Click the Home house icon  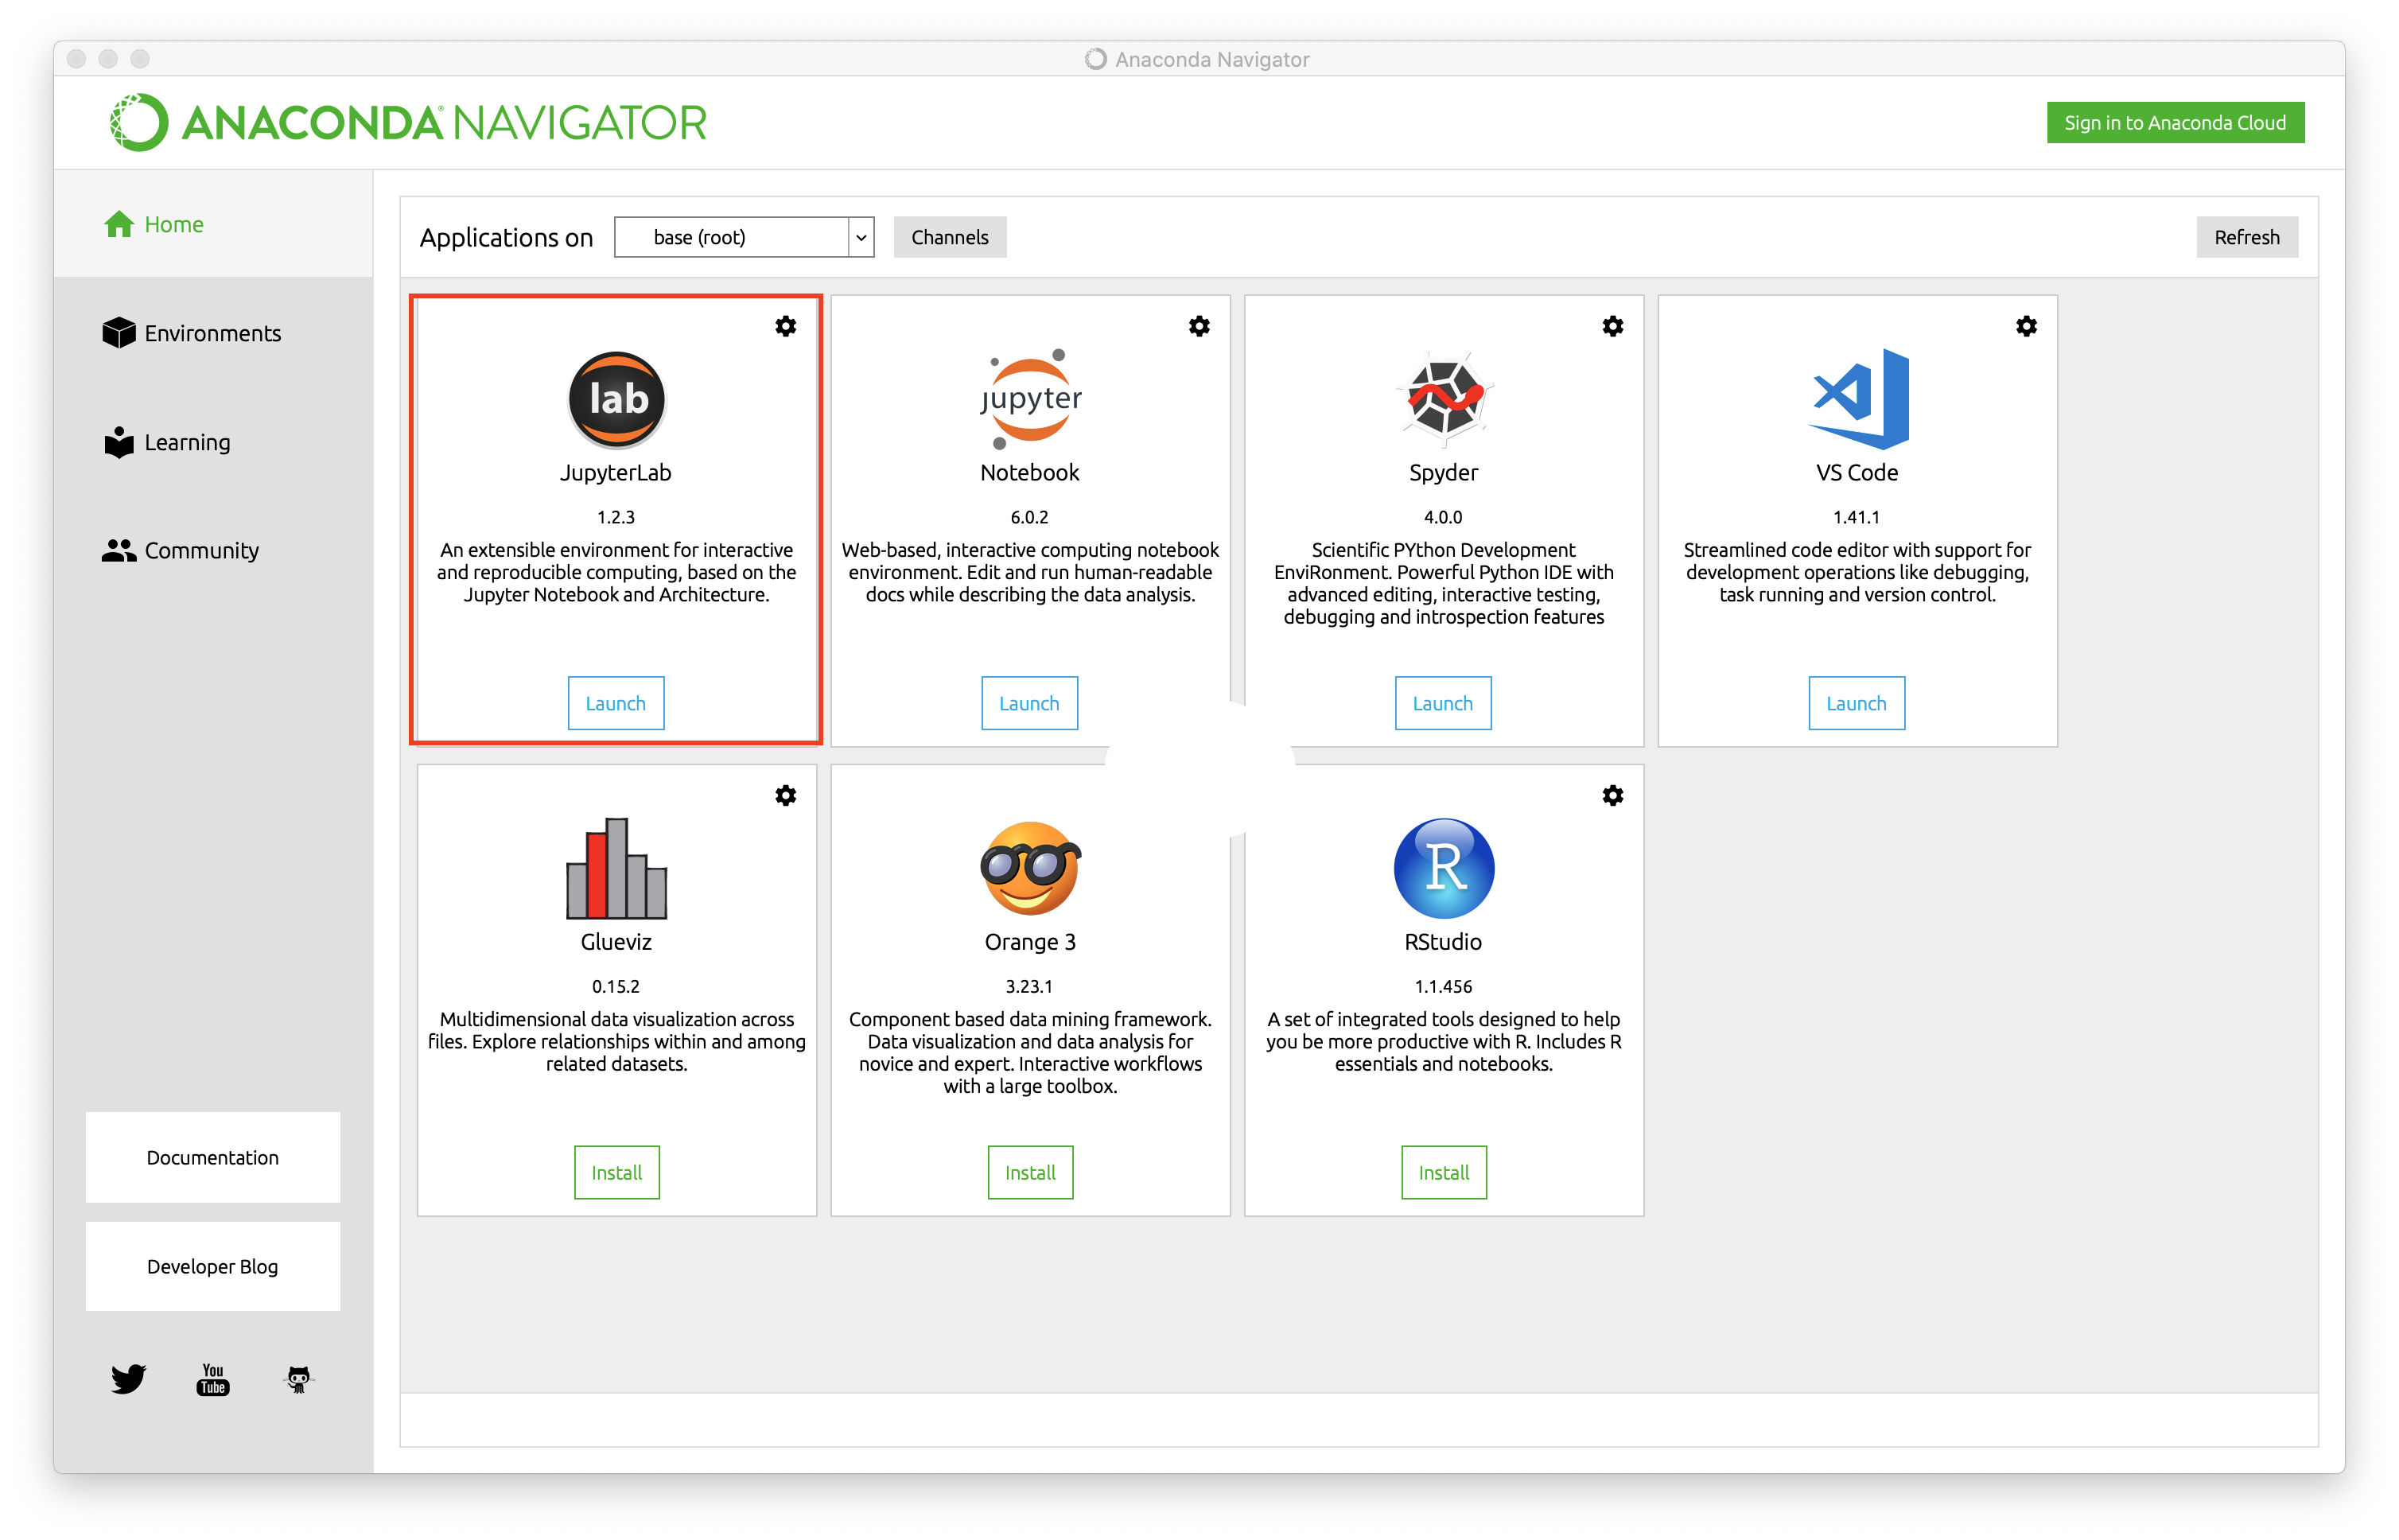click(x=119, y=224)
